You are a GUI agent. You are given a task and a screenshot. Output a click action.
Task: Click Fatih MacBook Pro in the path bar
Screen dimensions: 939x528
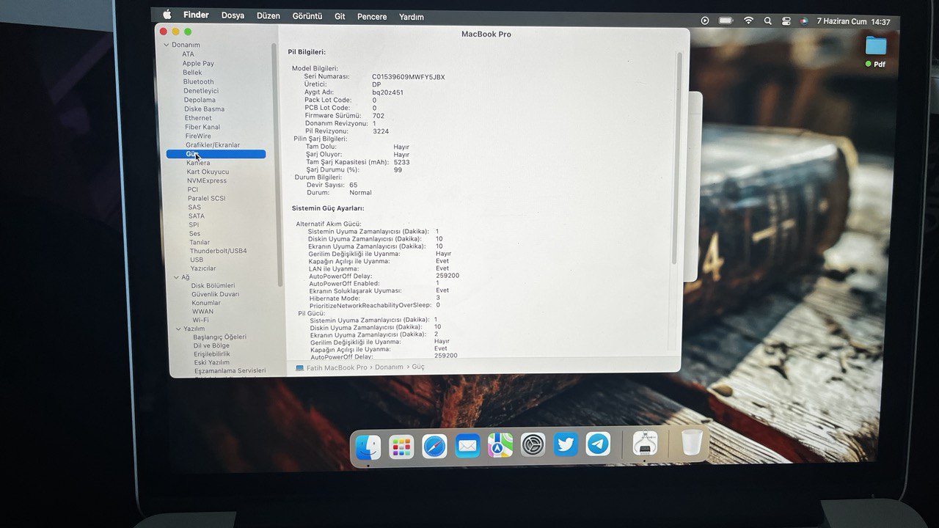[x=337, y=367]
